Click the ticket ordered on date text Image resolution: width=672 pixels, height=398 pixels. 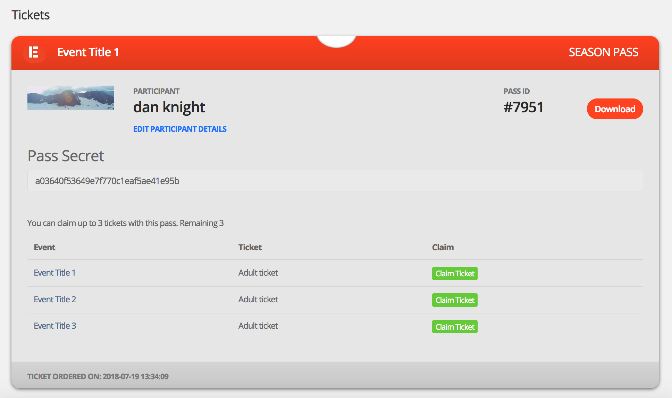[98, 377]
